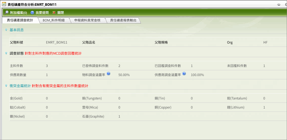This screenshot has height=140, width=287.
Task: Click the 父階料號 value EMRT_BOM11
Action: tap(57, 43)
